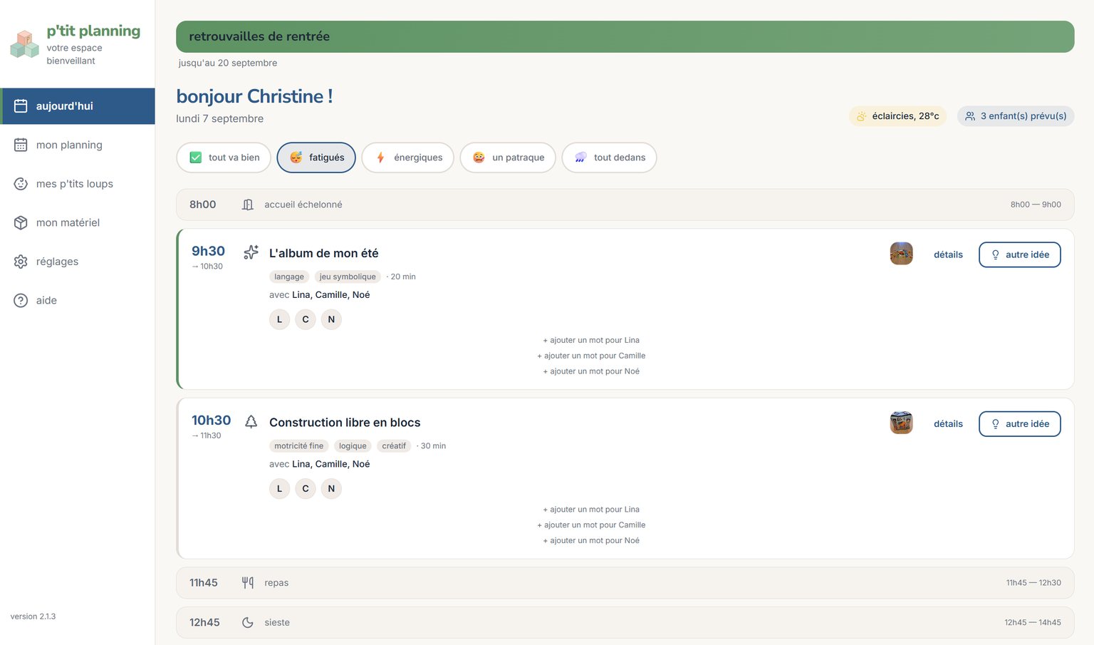1094x645 pixels.
Task: Click the 3 enfant(s) prévu(s) badge
Action: pos(1016,116)
